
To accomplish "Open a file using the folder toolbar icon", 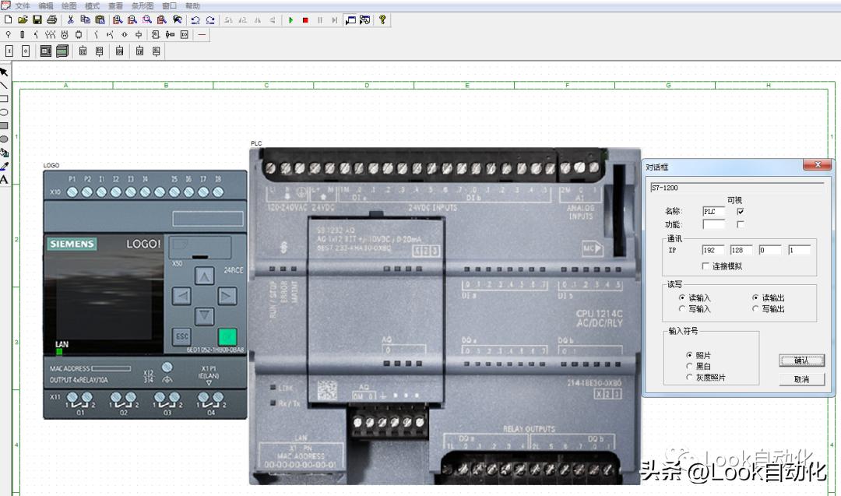I will click(22, 19).
